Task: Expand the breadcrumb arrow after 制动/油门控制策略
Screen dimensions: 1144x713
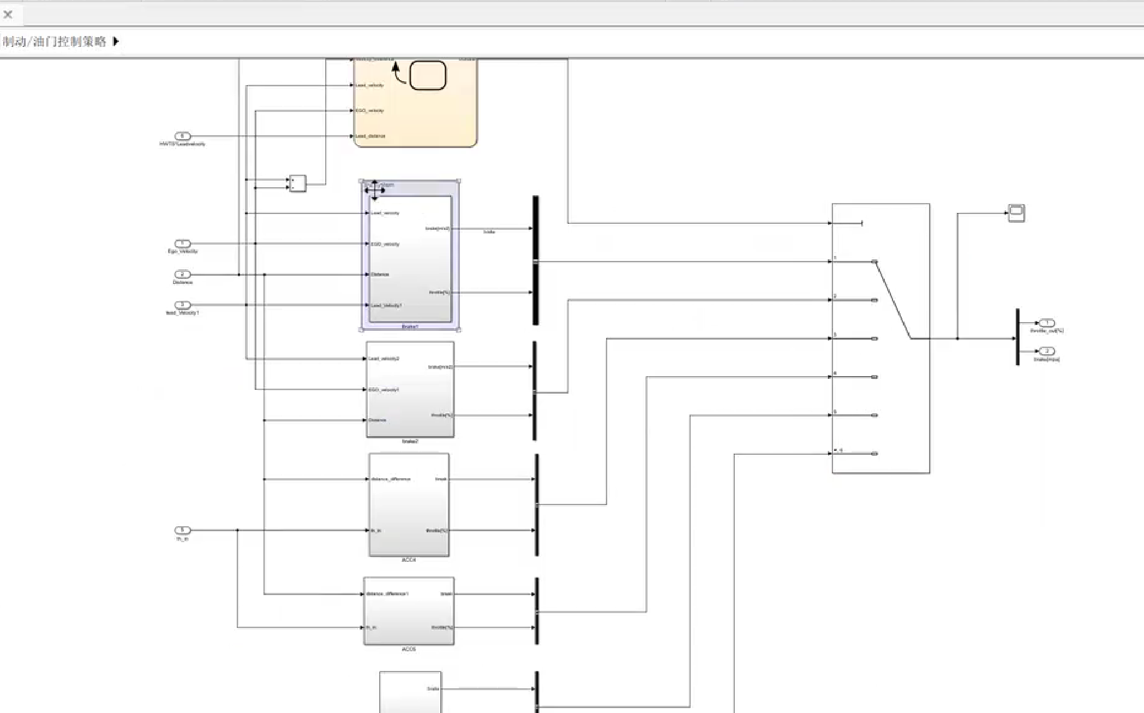Action: tap(116, 41)
